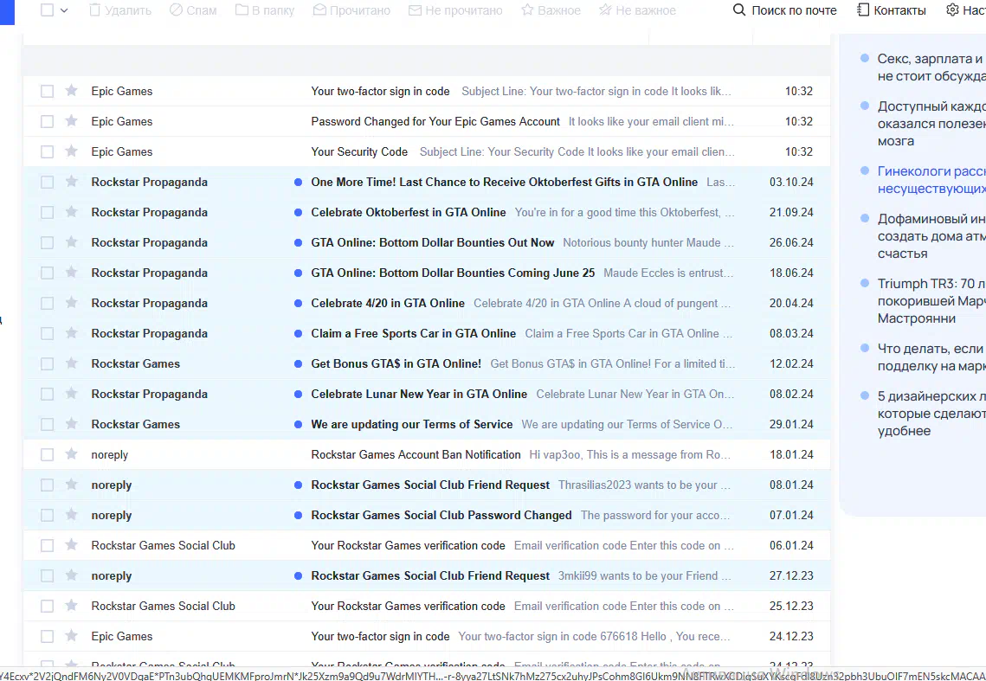Click 'Celebrate 4/20 in GTA Online' subject text

pyautogui.click(x=387, y=303)
